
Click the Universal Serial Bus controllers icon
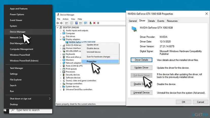[x=64, y=89]
